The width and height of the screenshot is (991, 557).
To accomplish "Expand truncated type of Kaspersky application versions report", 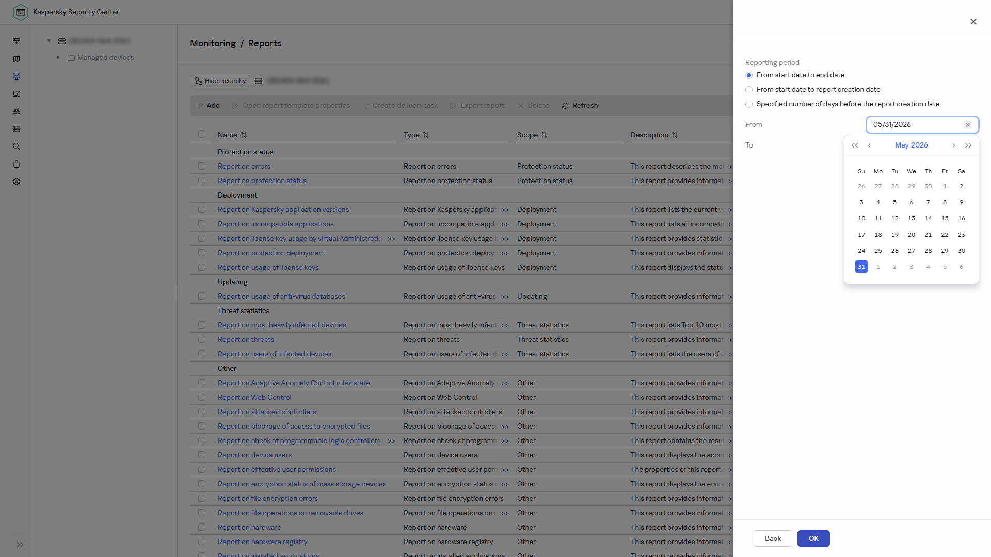I will pos(505,210).
